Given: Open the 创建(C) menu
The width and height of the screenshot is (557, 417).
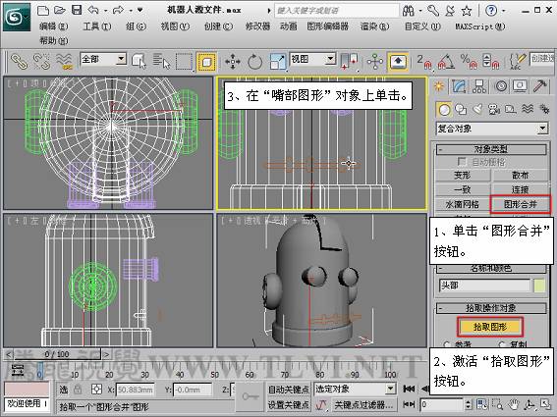Looking at the screenshot, I should (218, 26).
